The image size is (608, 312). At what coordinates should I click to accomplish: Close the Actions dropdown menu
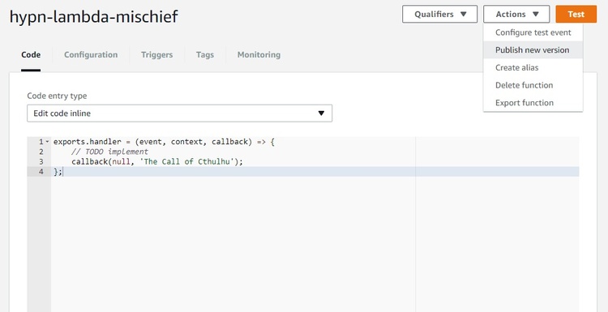point(516,15)
